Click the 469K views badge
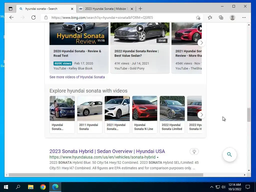 click(x=63, y=63)
